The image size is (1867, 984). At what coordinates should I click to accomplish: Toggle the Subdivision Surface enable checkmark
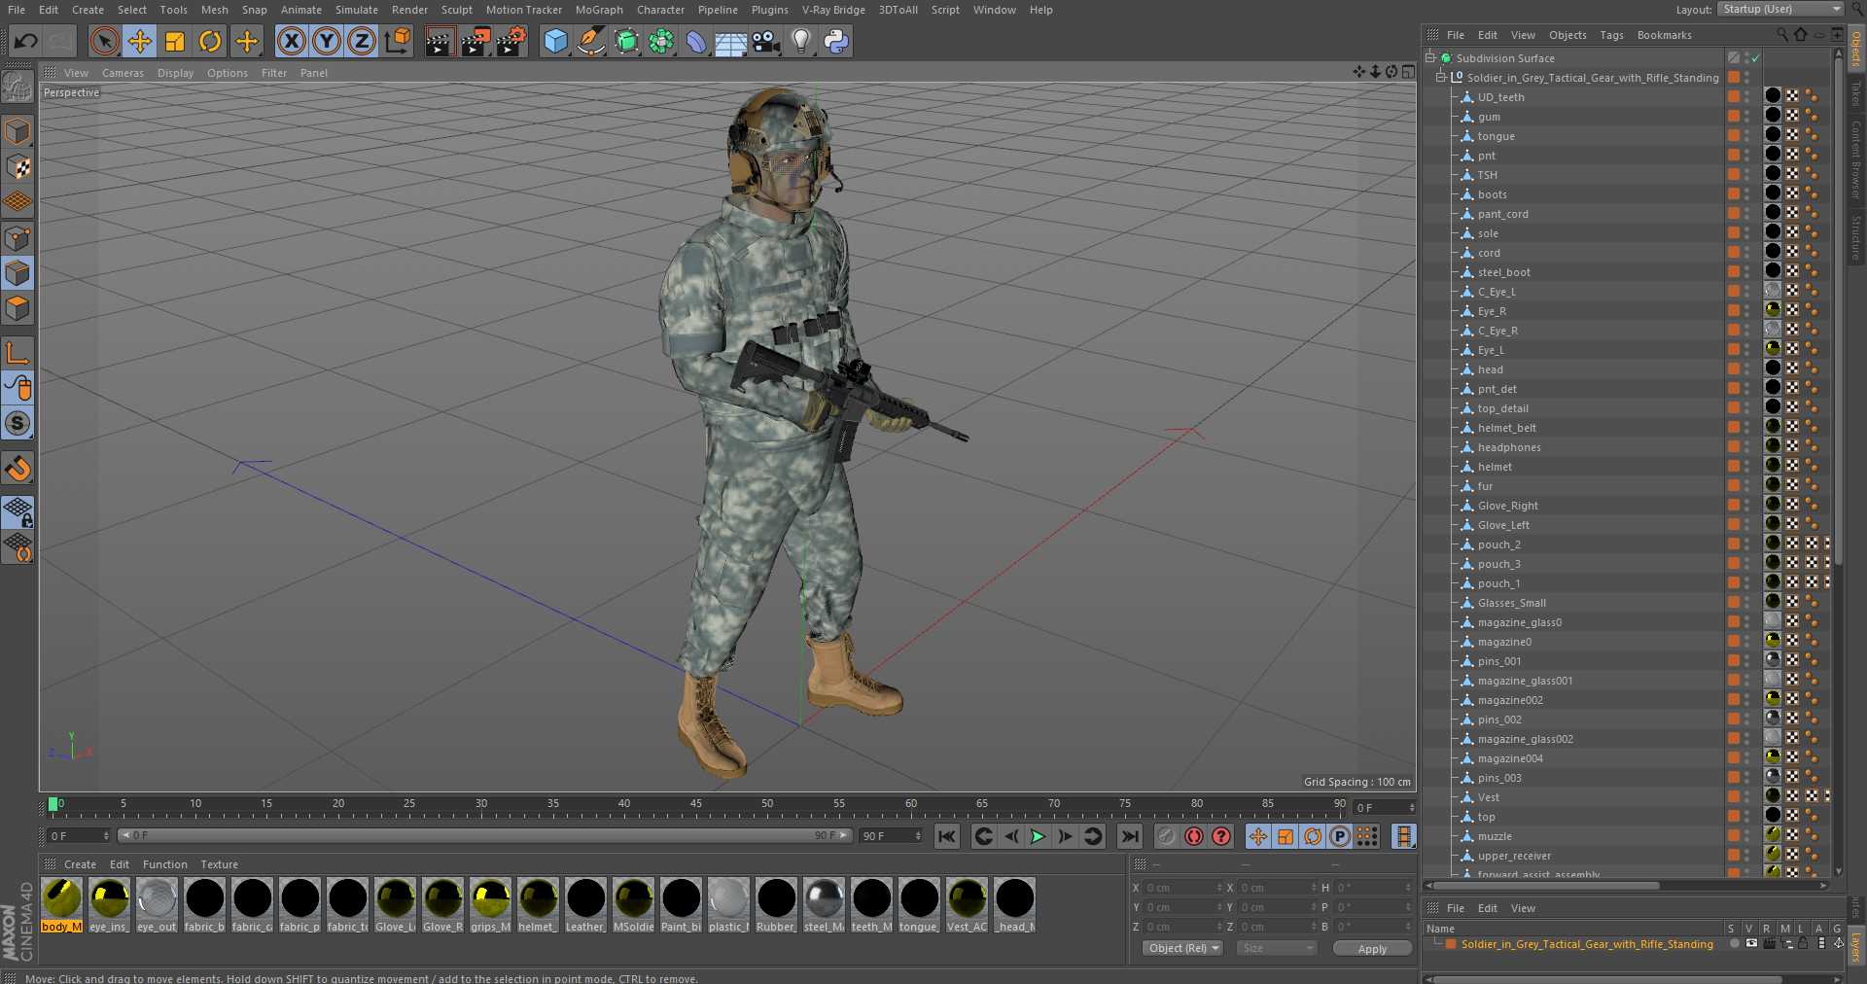point(1756,57)
